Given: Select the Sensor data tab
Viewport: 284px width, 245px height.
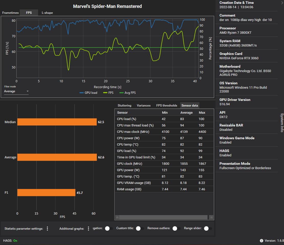Looking at the screenshot, I should point(190,106).
